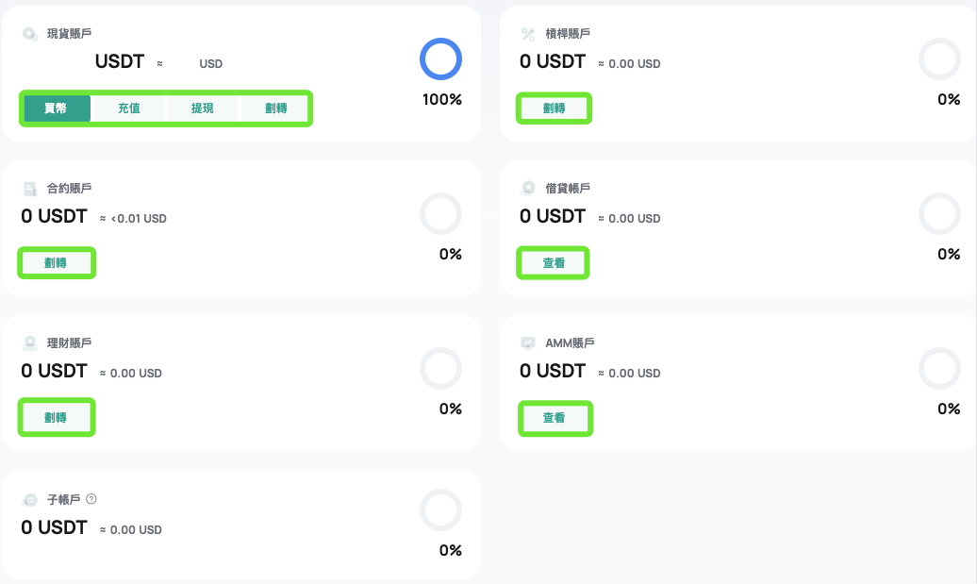
Task: Click the margin account (槓桿賬戶) percent icon
Action: [528, 34]
